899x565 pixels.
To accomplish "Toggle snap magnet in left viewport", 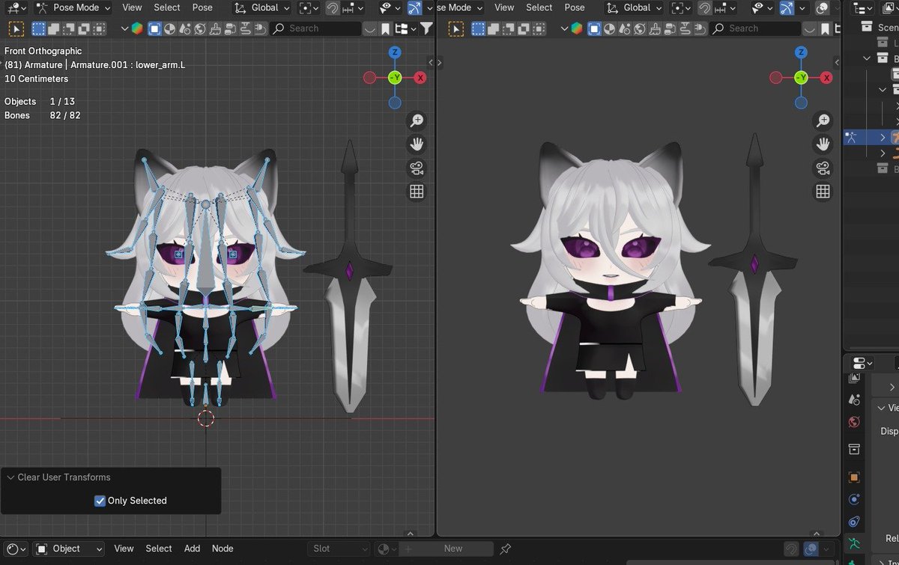I will coord(331,7).
